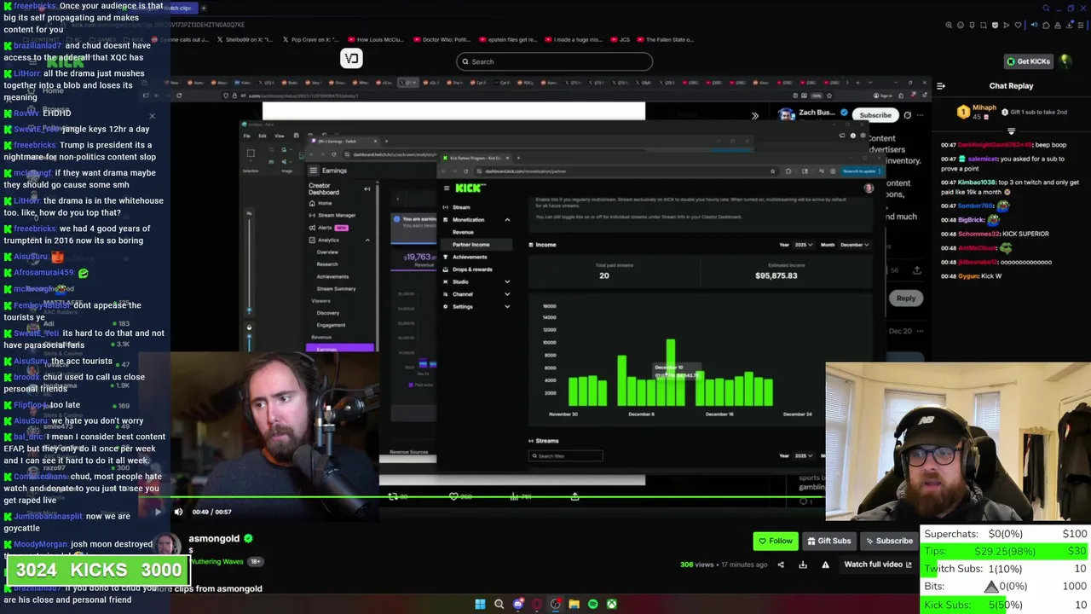Collapse the Chat Replay panel
Viewport: 1091px width, 614px height.
click(941, 86)
